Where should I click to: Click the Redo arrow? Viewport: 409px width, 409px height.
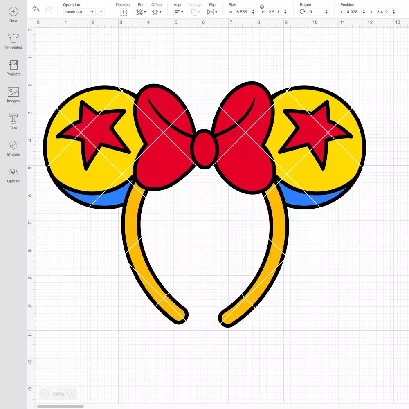48,9
